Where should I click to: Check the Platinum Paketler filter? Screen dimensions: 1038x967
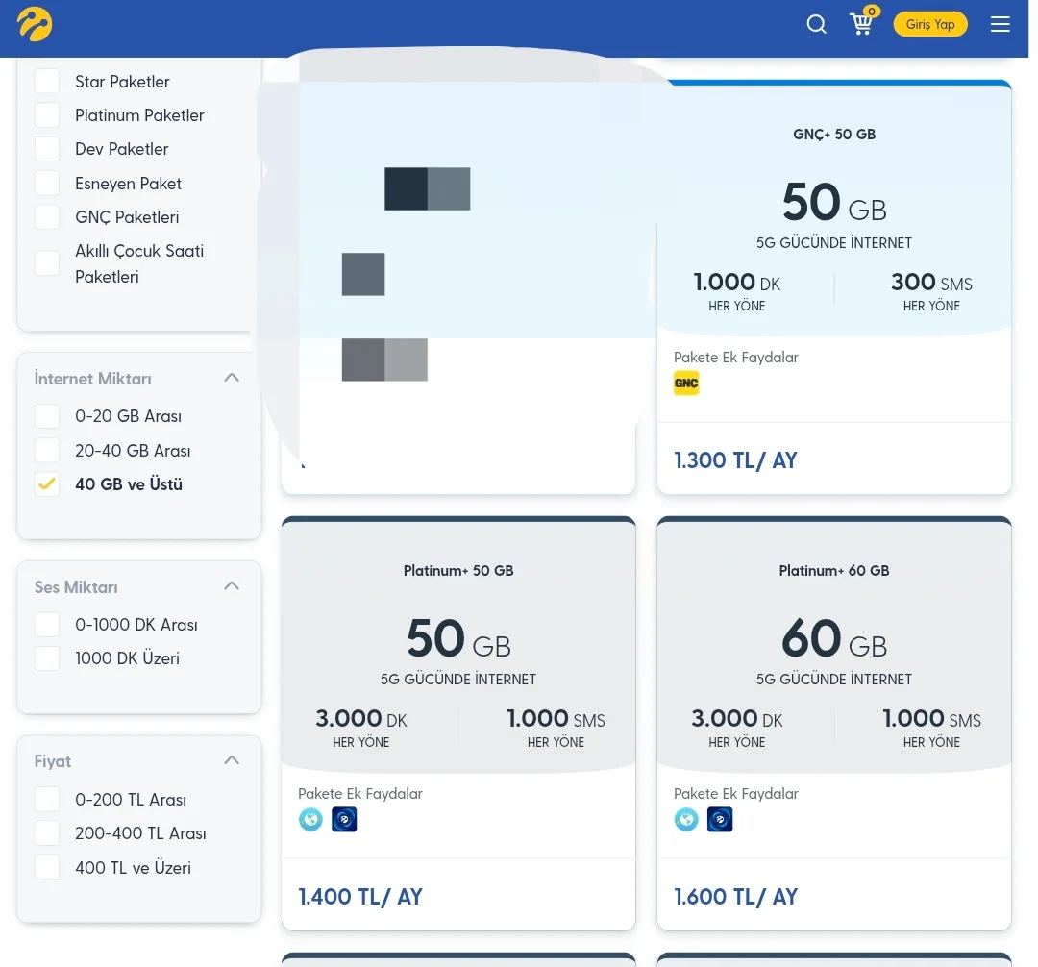pos(47,115)
